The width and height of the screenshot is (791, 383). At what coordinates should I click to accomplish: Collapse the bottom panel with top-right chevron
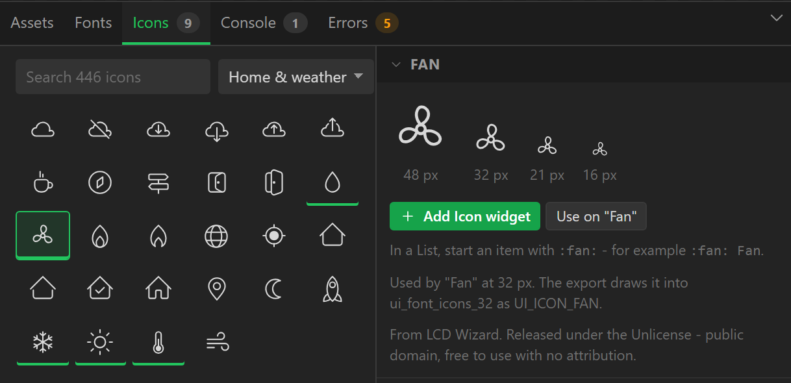pos(776,18)
